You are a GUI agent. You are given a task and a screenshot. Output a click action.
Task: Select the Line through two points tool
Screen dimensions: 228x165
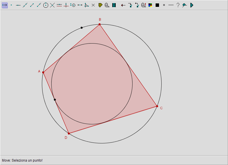tap(25, 5)
